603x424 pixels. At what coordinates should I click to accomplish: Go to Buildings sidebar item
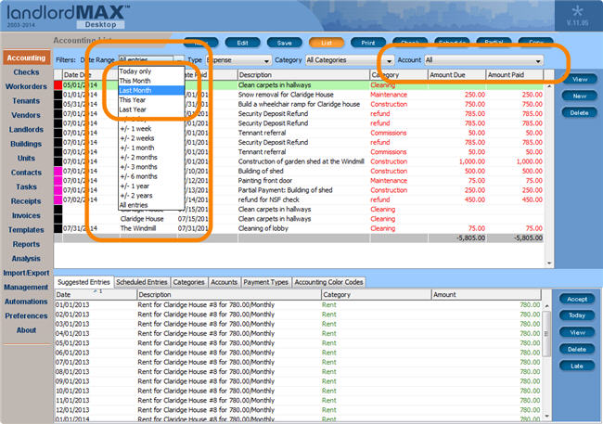(x=26, y=144)
